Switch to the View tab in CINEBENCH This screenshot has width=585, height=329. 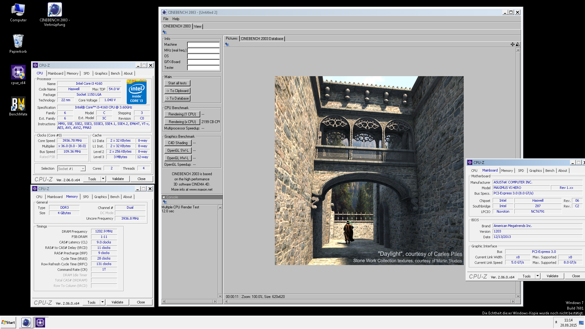[x=198, y=27]
